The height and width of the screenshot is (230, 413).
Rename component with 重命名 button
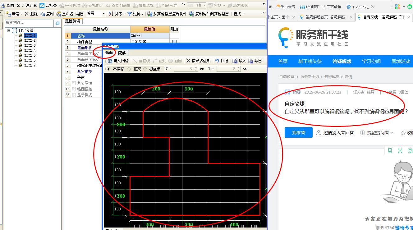point(65,14)
